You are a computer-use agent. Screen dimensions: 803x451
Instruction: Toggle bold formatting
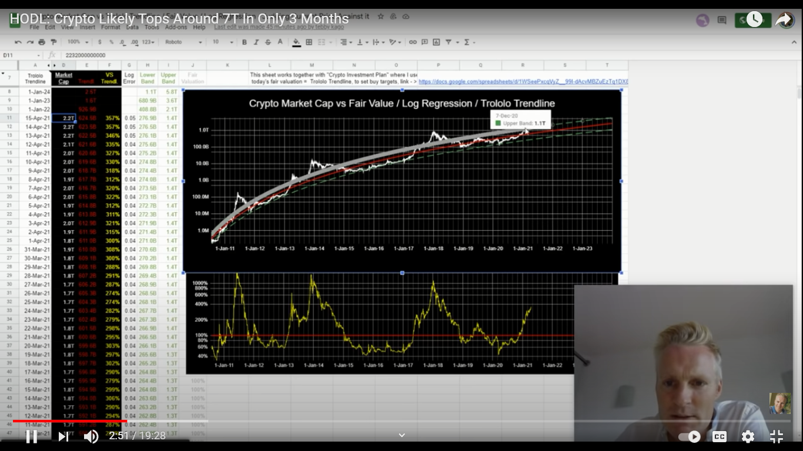(x=245, y=42)
